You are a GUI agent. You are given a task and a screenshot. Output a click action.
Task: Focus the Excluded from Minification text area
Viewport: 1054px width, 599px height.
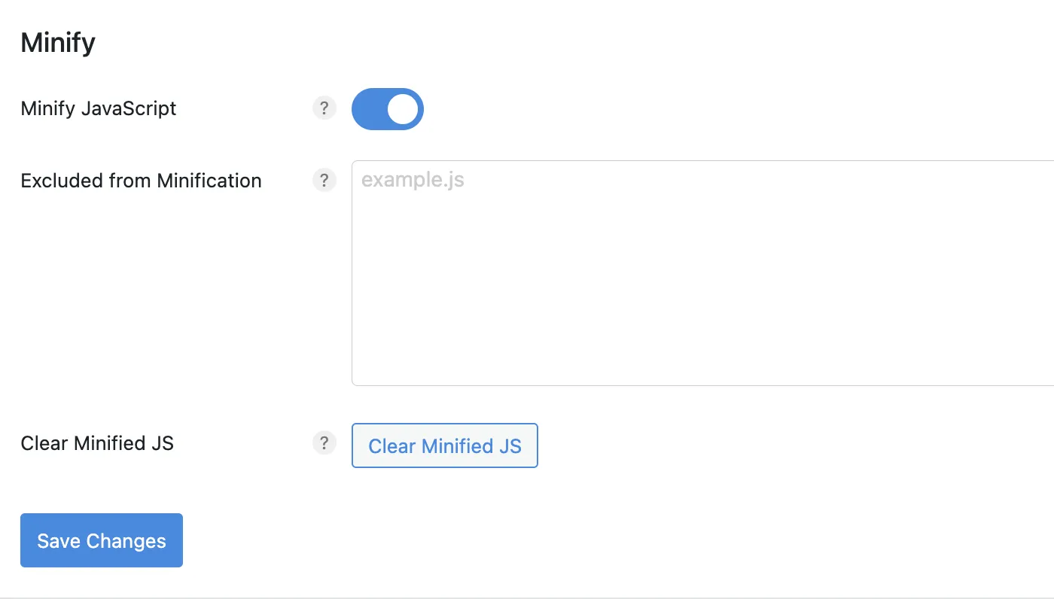point(702,273)
